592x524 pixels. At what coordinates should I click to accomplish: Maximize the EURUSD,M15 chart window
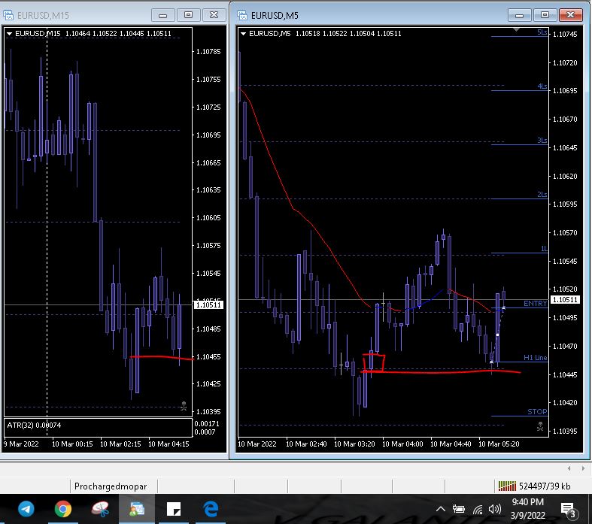188,14
